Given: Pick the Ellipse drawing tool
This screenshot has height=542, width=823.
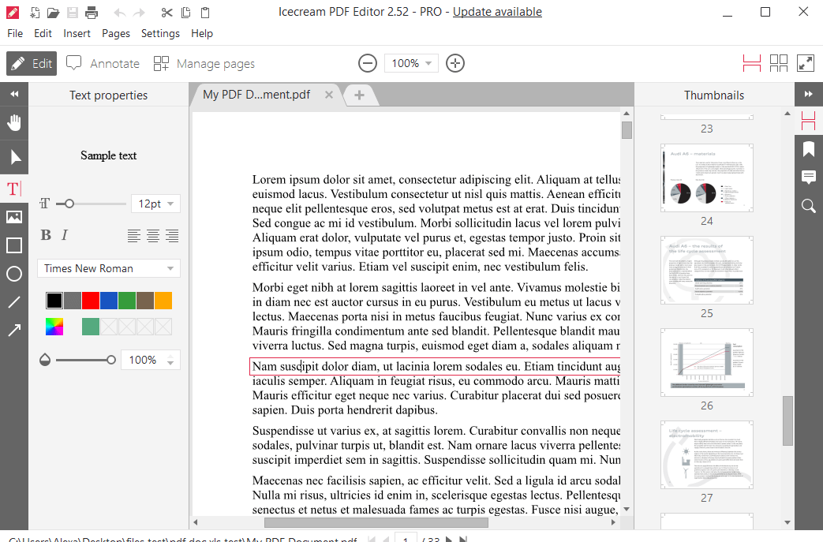Looking at the screenshot, I should point(13,274).
